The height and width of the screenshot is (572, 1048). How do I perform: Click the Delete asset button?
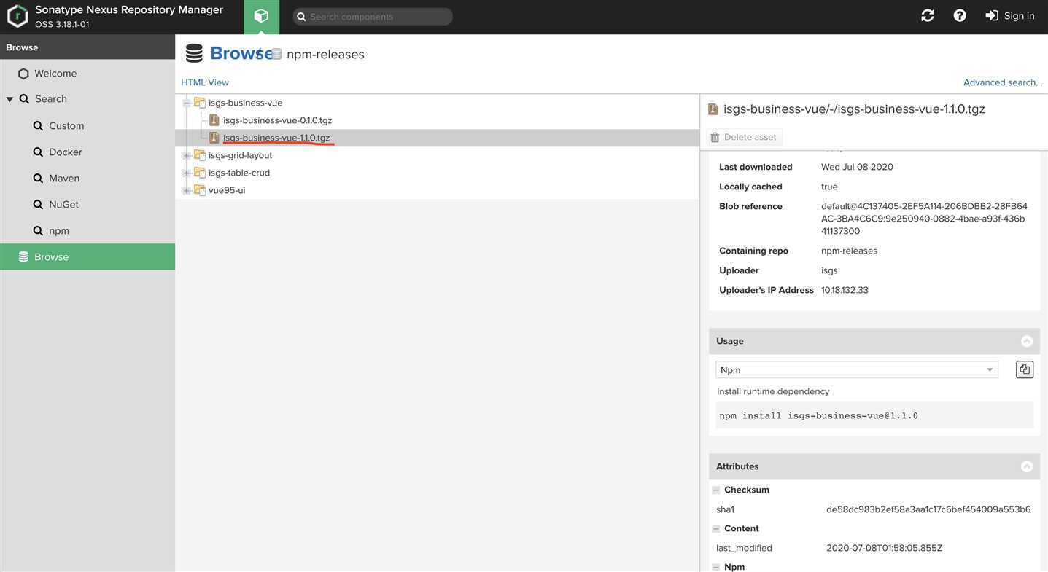tap(744, 137)
